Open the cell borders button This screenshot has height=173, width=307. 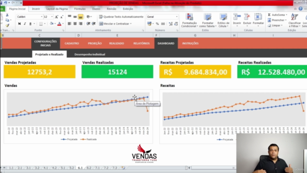pos(41,24)
